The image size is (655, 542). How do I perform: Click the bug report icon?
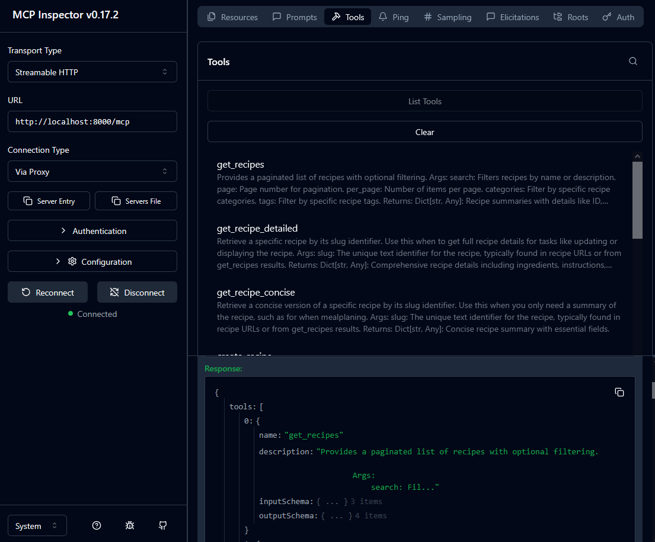click(130, 525)
